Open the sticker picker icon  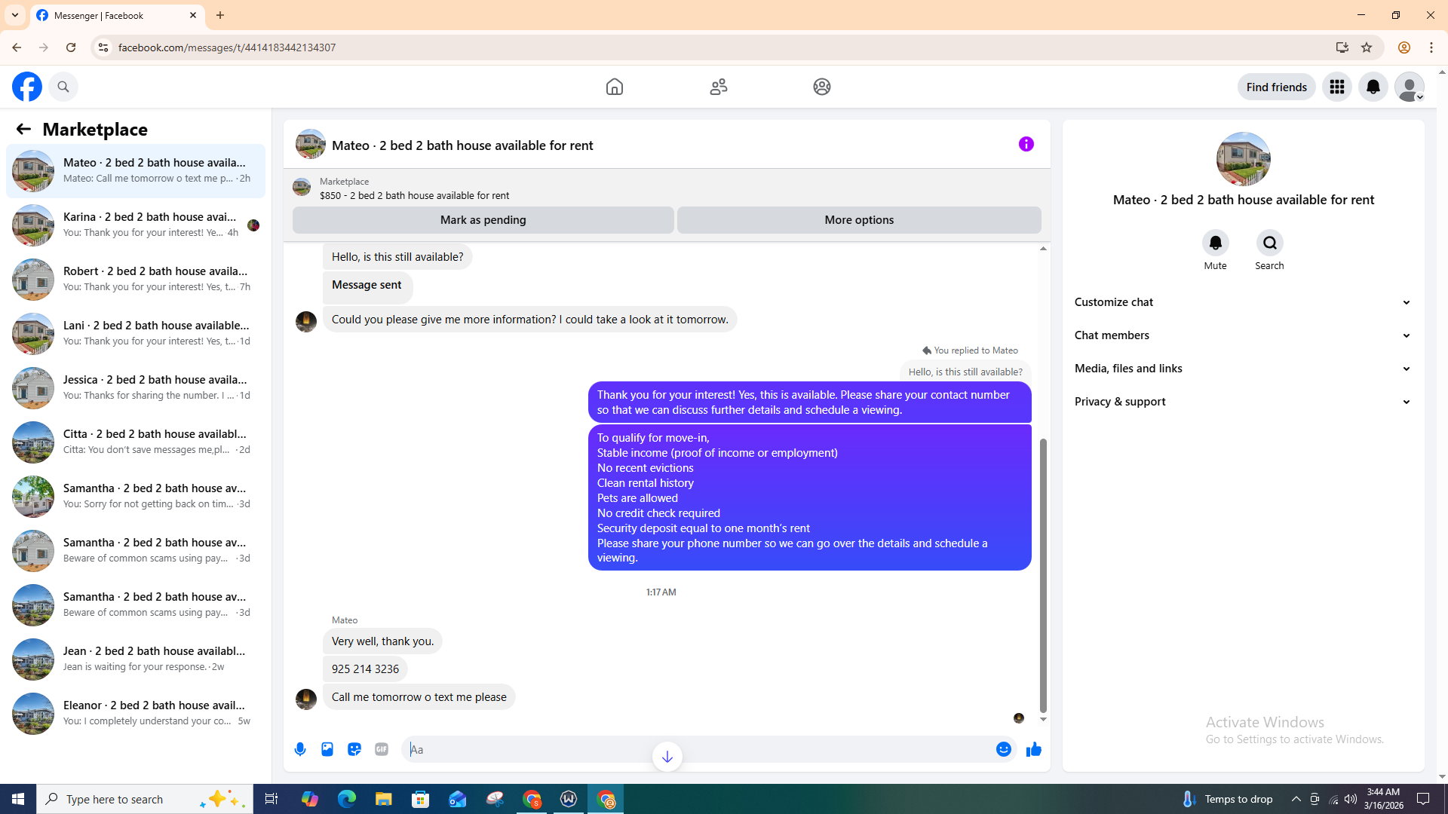354,749
